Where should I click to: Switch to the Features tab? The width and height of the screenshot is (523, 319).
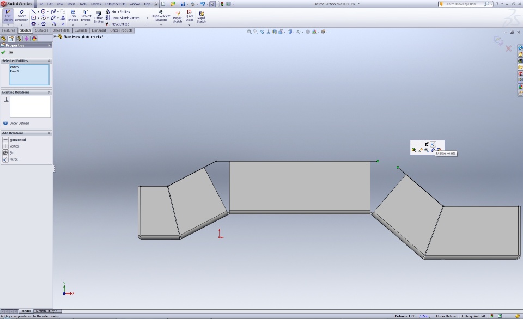pos(9,30)
